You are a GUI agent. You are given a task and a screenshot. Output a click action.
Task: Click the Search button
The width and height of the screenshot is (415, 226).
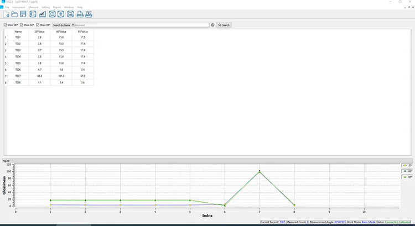coord(224,25)
